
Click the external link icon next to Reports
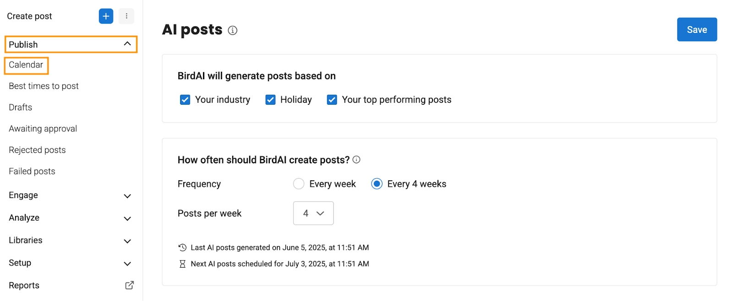click(x=130, y=285)
